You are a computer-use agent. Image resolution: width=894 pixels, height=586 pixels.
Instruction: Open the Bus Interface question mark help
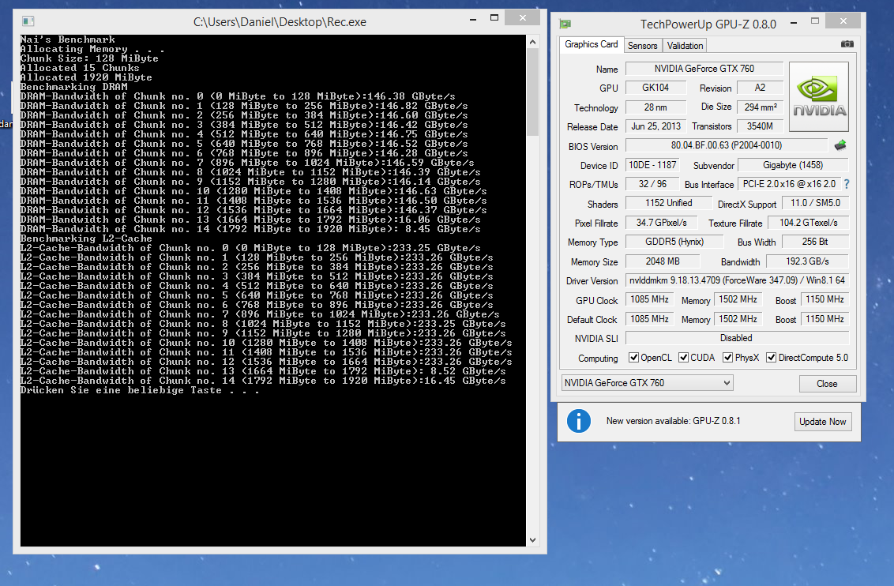(x=847, y=184)
